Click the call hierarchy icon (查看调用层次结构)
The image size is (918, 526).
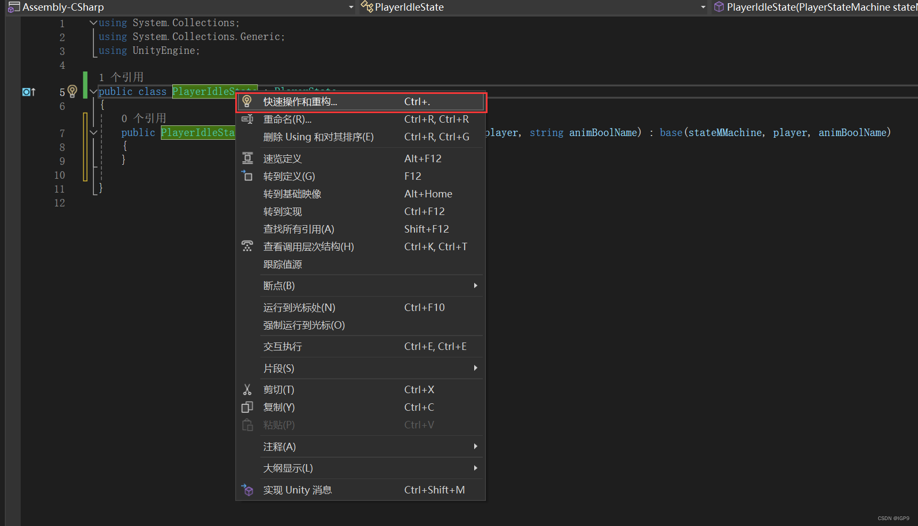click(x=248, y=246)
